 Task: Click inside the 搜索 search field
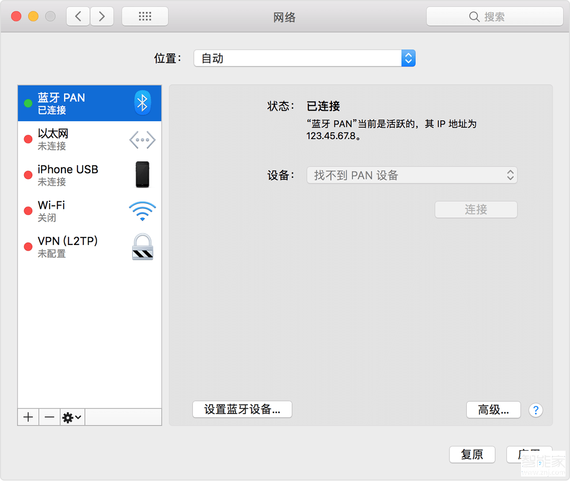tap(494, 16)
